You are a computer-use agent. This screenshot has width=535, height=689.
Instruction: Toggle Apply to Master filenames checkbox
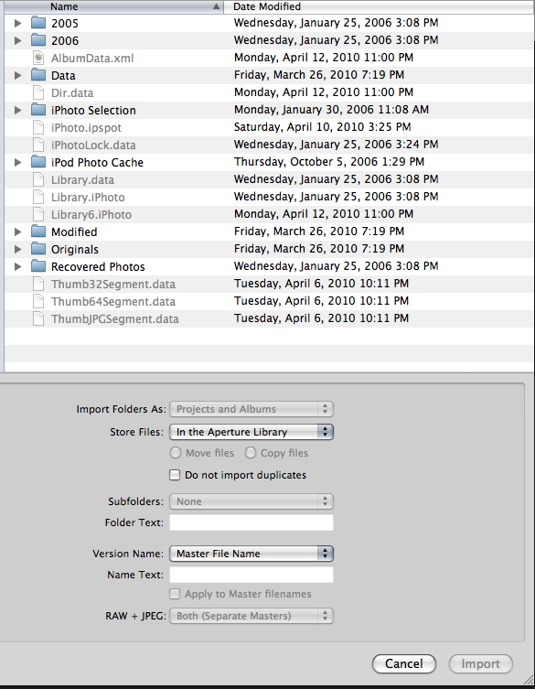[x=175, y=594]
